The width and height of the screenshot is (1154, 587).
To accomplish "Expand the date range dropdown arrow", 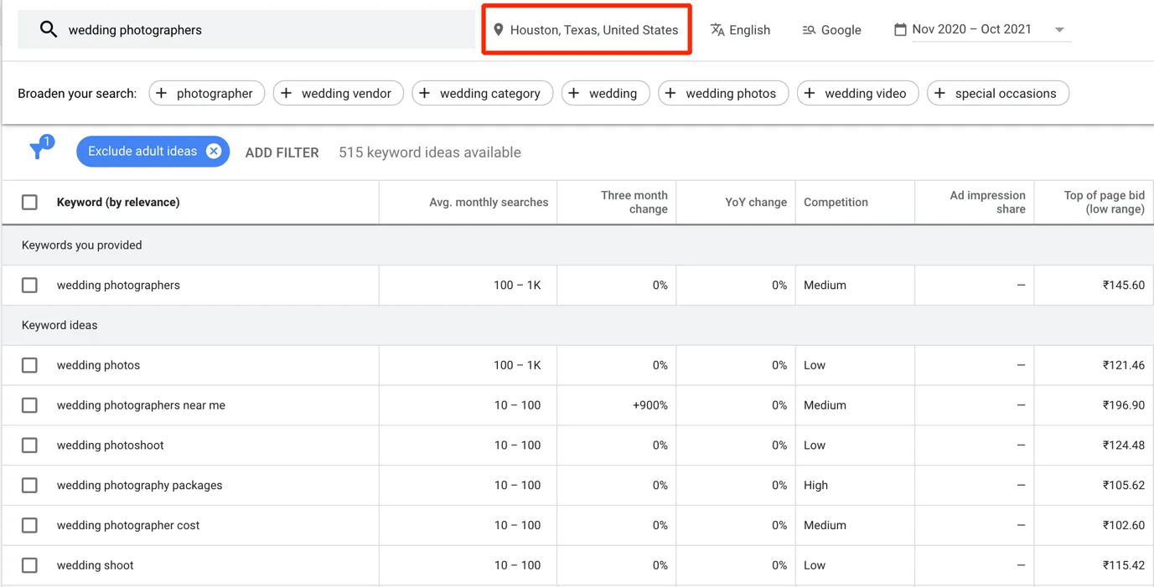I will [1059, 30].
